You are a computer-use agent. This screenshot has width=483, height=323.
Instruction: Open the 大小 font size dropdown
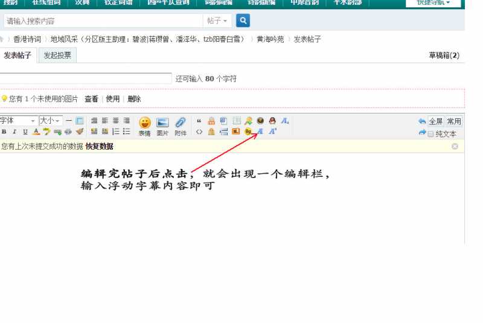coord(51,121)
